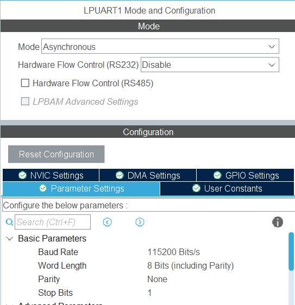Screen dimensions: 295x305
Task: Toggle LPBAM Advanced Settings checkbox
Action: [25, 101]
